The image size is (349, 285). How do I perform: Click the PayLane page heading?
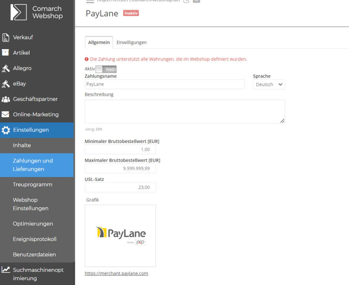tap(102, 14)
